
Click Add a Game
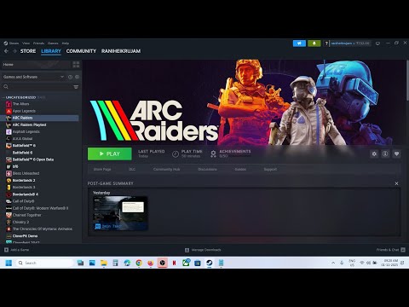click(x=16, y=250)
